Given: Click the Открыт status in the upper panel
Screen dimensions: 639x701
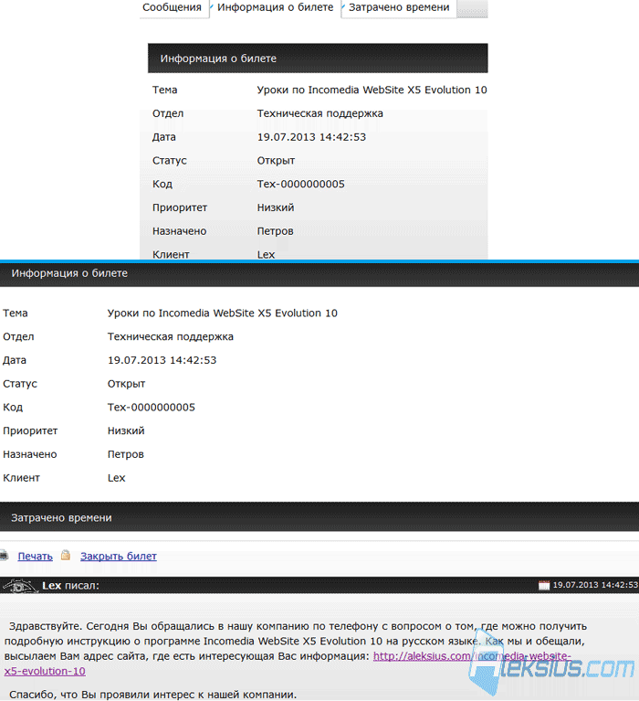Looking at the screenshot, I should tap(276, 161).
